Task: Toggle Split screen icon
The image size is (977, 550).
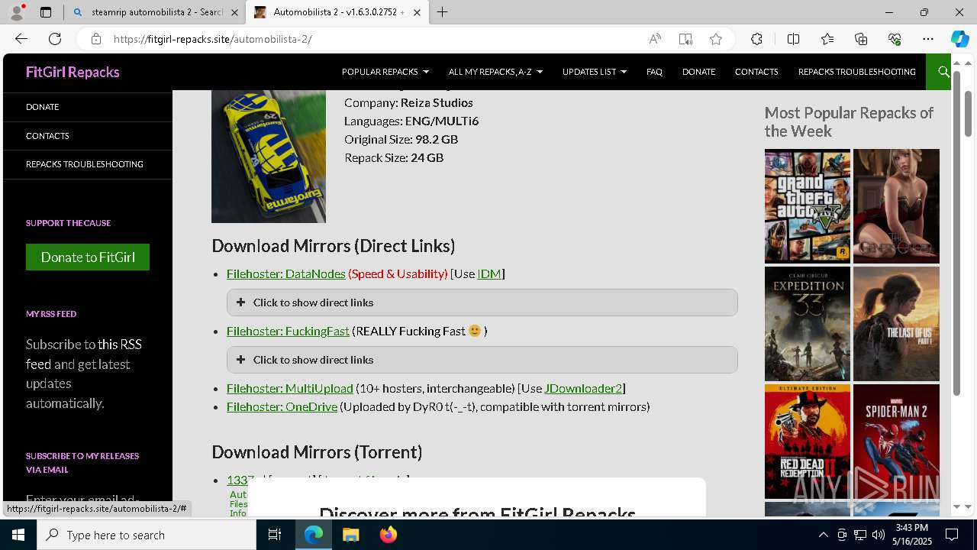Action: (x=793, y=39)
